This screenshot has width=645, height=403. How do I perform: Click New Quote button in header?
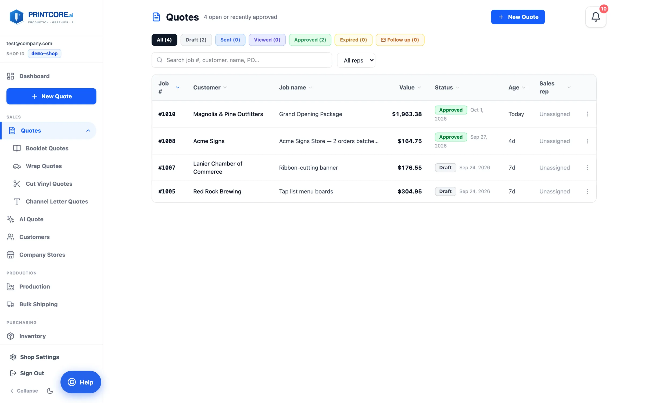coord(518,17)
